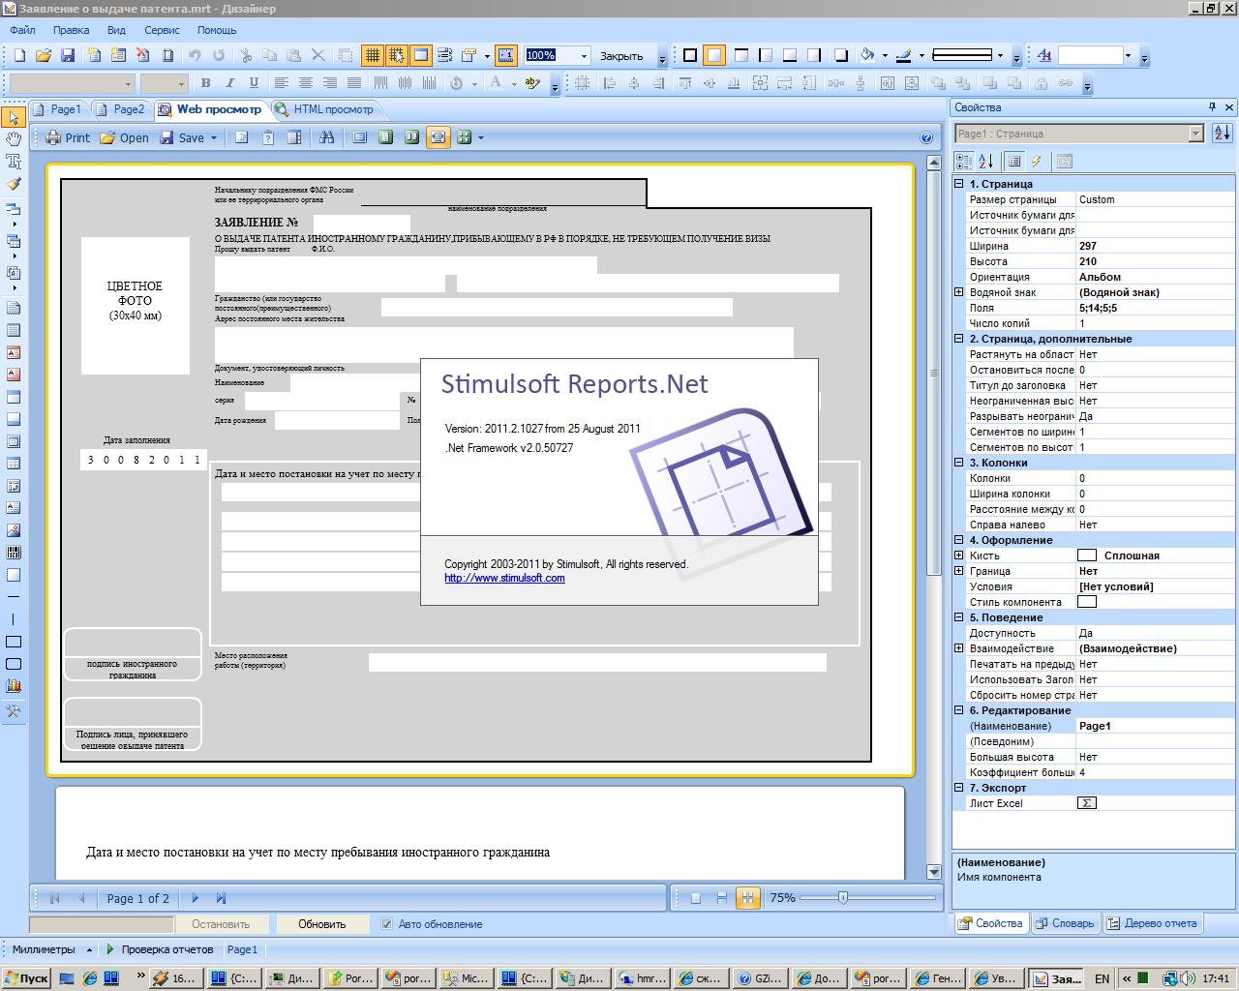Open Словарь panel tab
Viewport: 1239px width, 991px height.
tap(1065, 923)
